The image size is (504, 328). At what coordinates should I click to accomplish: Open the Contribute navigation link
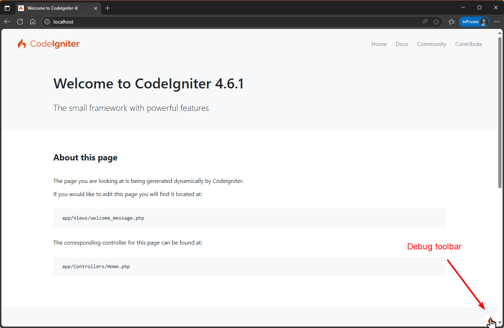point(468,44)
